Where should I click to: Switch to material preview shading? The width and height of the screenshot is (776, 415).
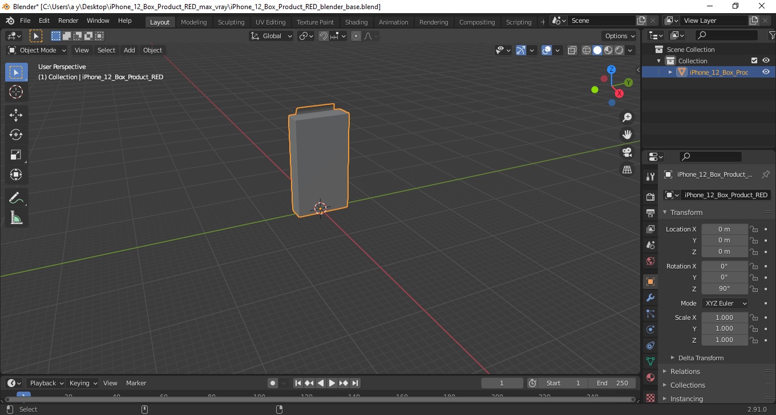[x=608, y=50]
